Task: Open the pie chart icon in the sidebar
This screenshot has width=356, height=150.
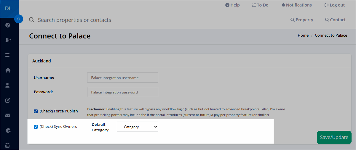Action: (x=8, y=130)
